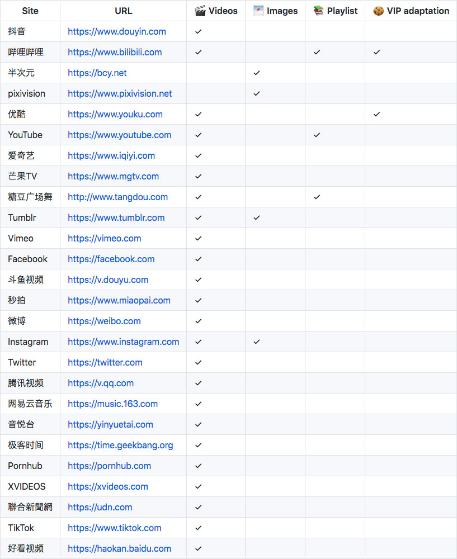457x559 pixels.
Task: Click the picture icon beside Images
Action: pos(258,11)
